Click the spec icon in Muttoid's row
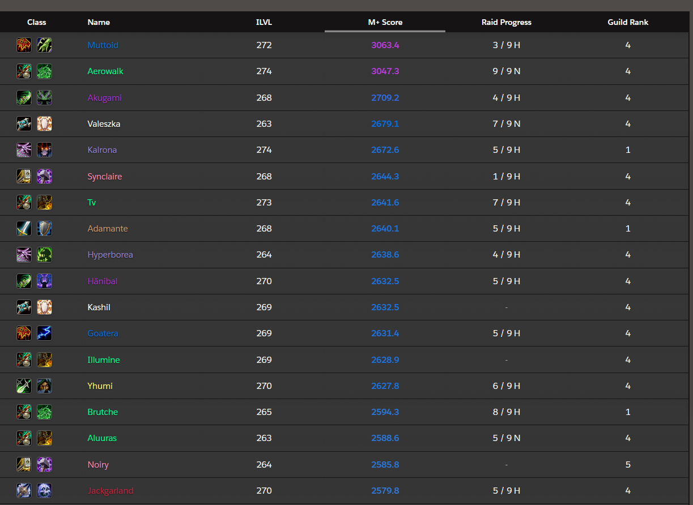693x505 pixels. tap(45, 45)
